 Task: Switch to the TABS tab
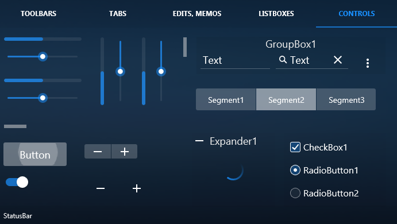pos(118,13)
